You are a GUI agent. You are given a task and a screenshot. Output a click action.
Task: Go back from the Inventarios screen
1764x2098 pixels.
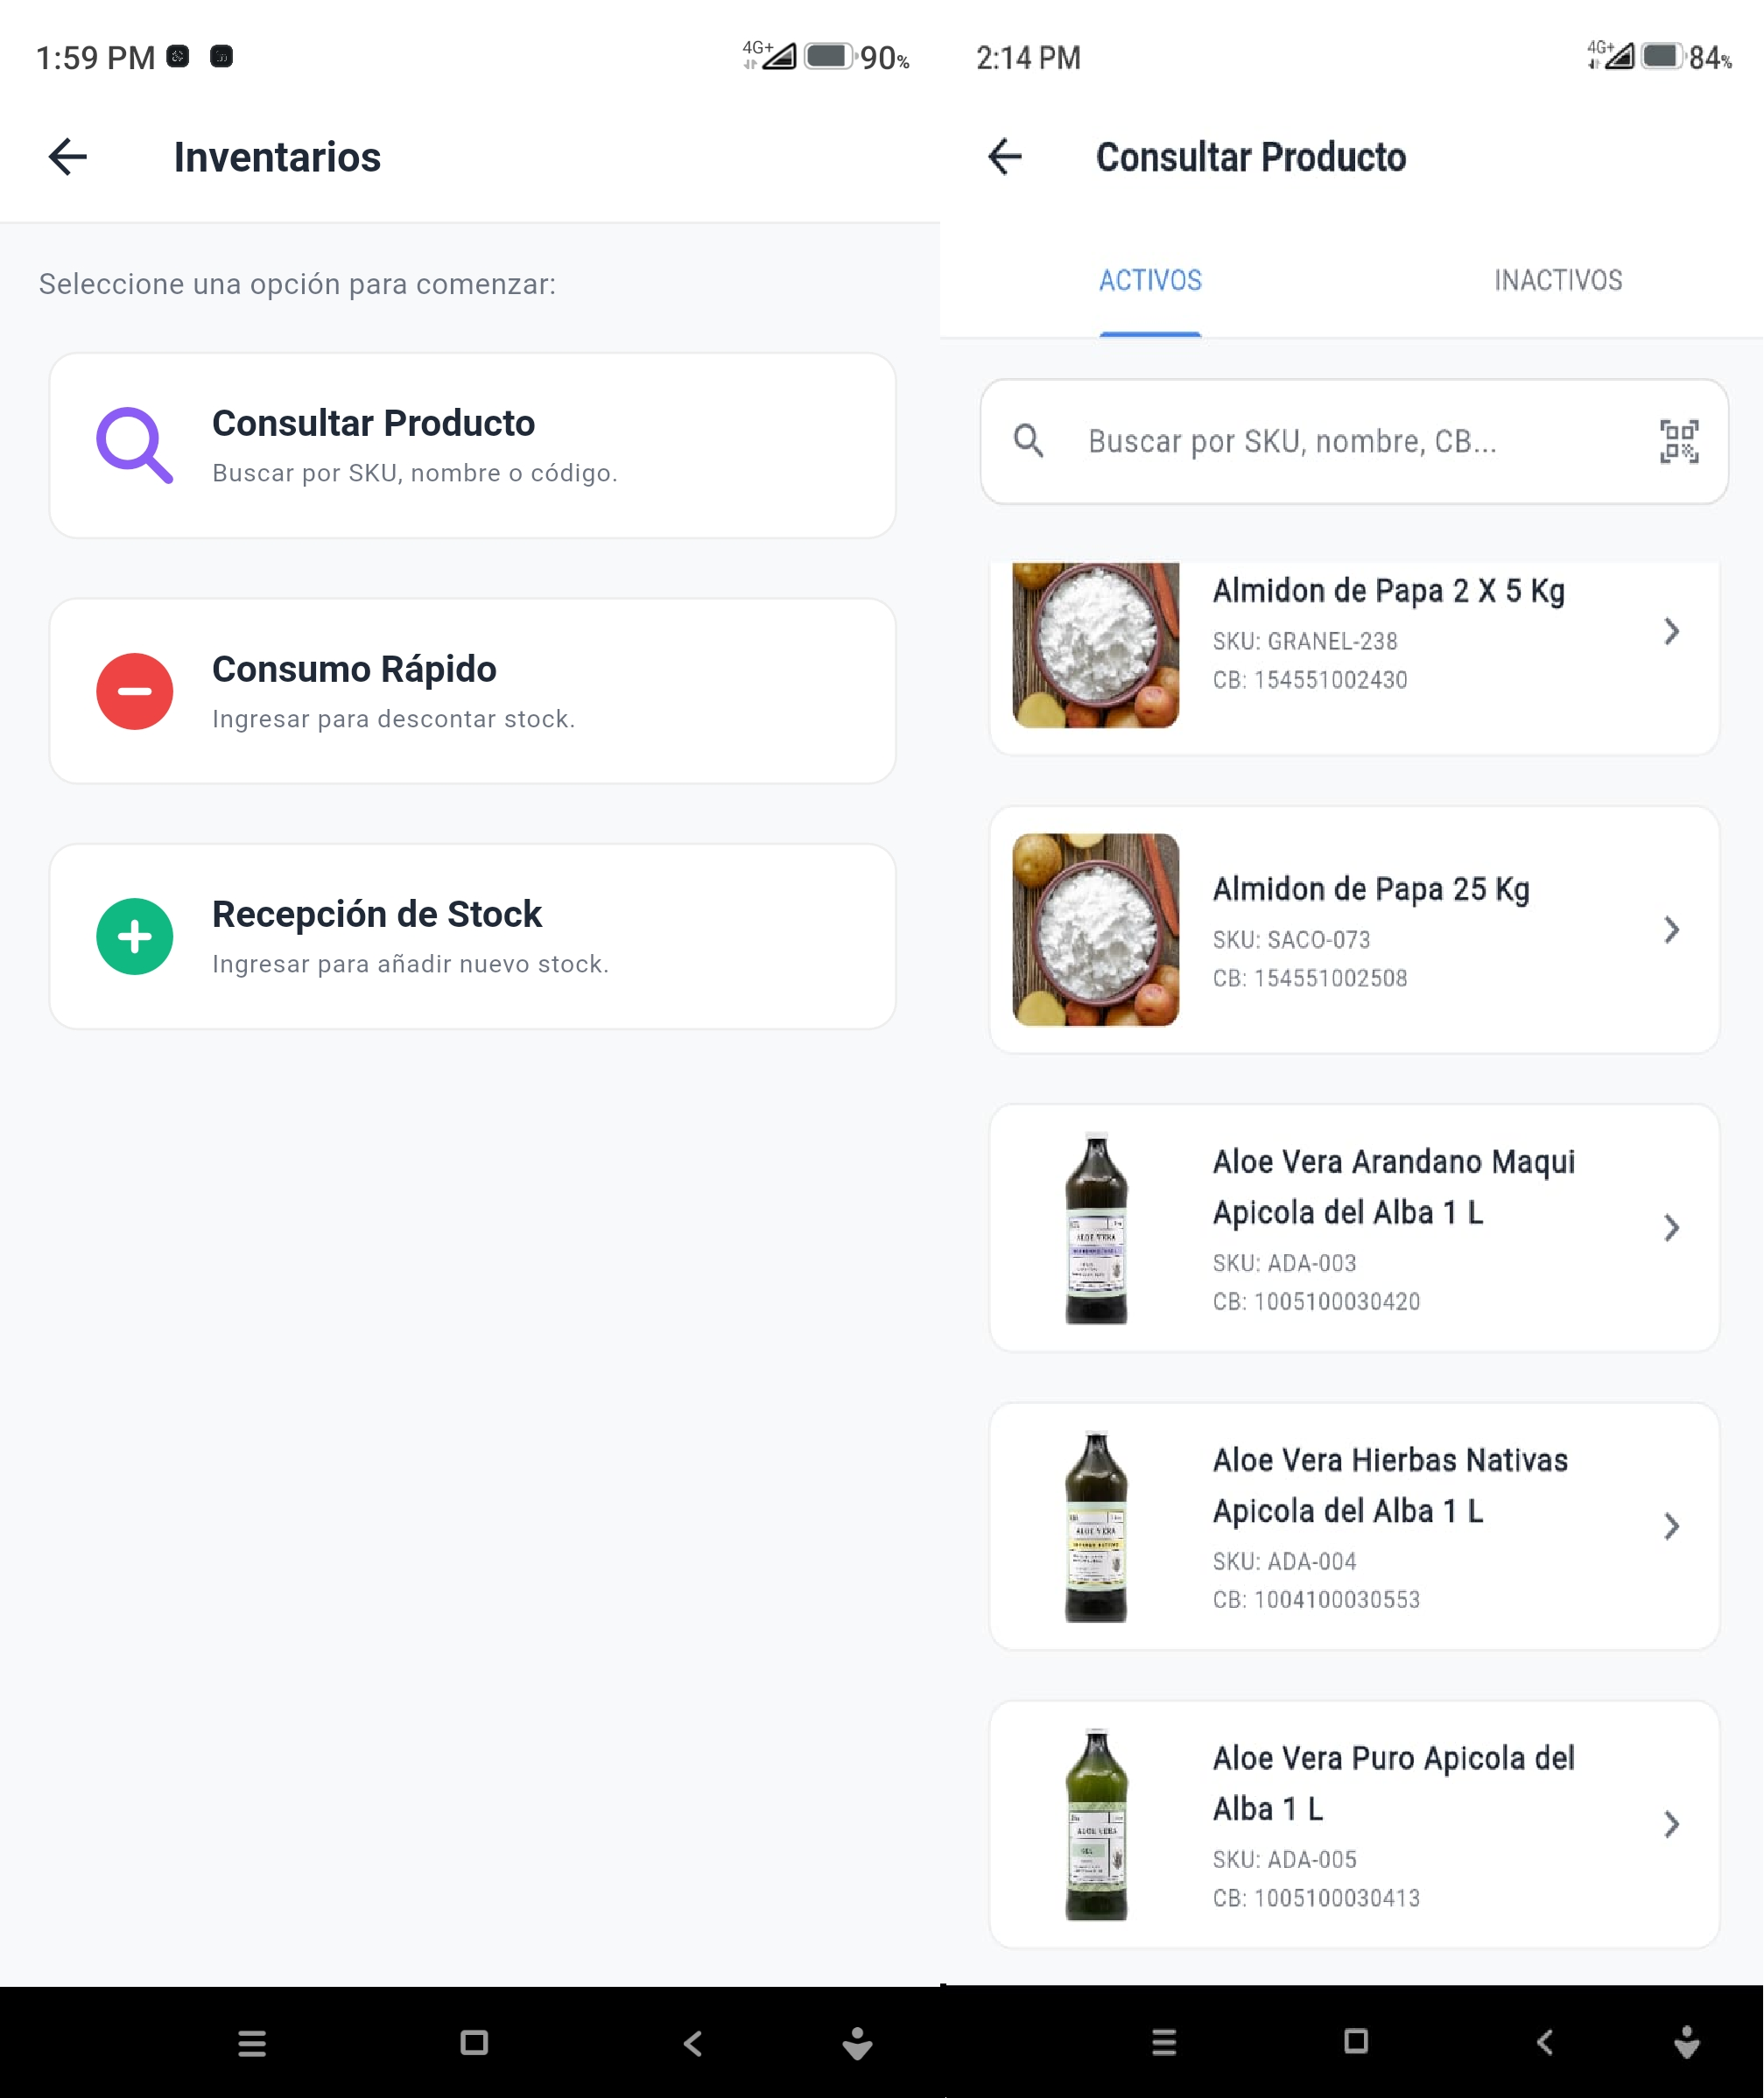coord(68,157)
